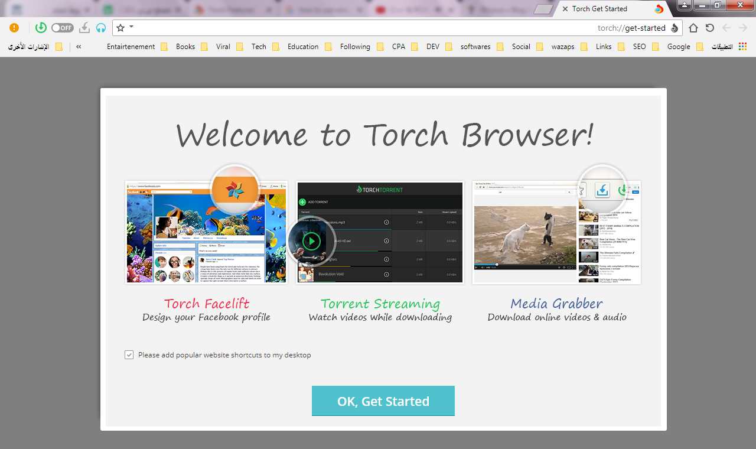This screenshot has width=756, height=449.
Task: Click the OK, Get Started button
Action: pyautogui.click(x=383, y=401)
